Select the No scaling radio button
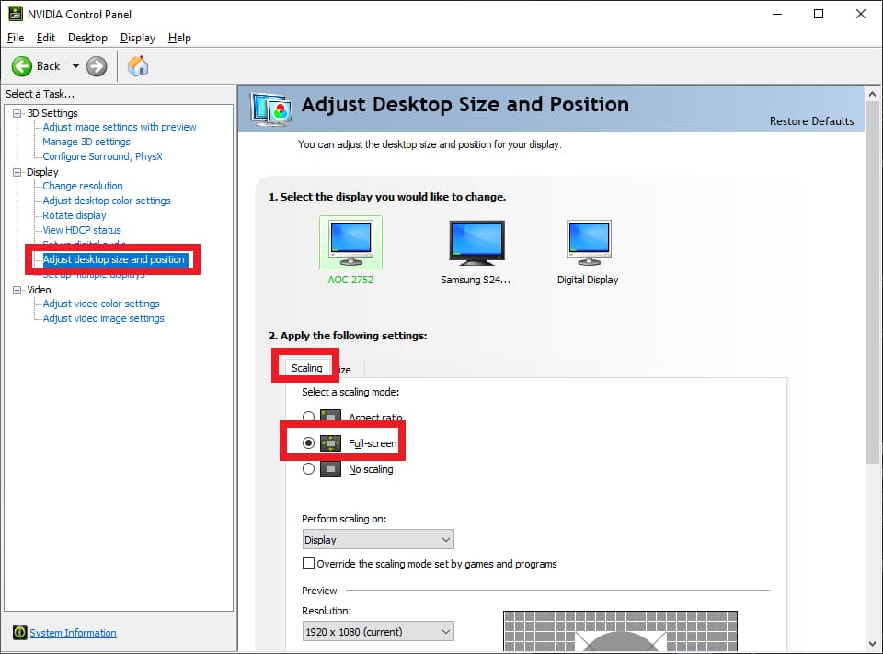 (x=309, y=469)
